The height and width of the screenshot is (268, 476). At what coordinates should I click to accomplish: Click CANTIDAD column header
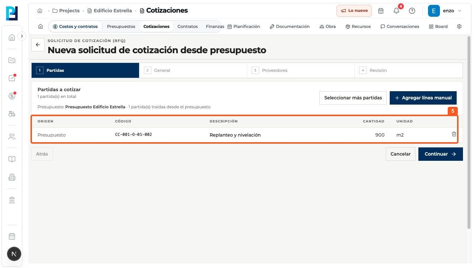coord(374,121)
